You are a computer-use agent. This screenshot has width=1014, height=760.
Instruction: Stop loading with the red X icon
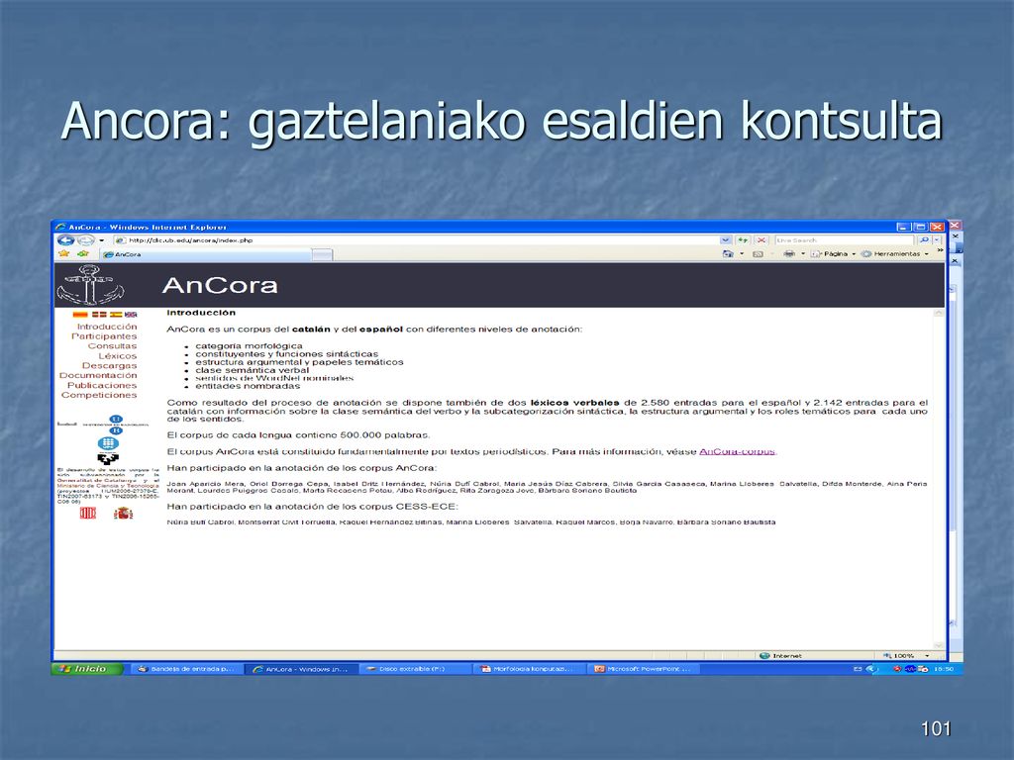pos(761,240)
